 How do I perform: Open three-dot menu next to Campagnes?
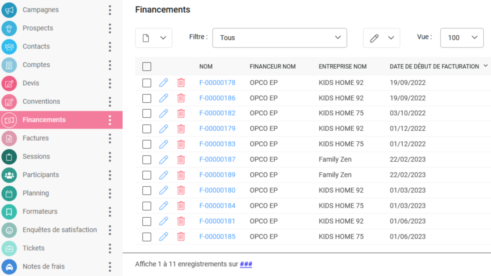[110, 10]
